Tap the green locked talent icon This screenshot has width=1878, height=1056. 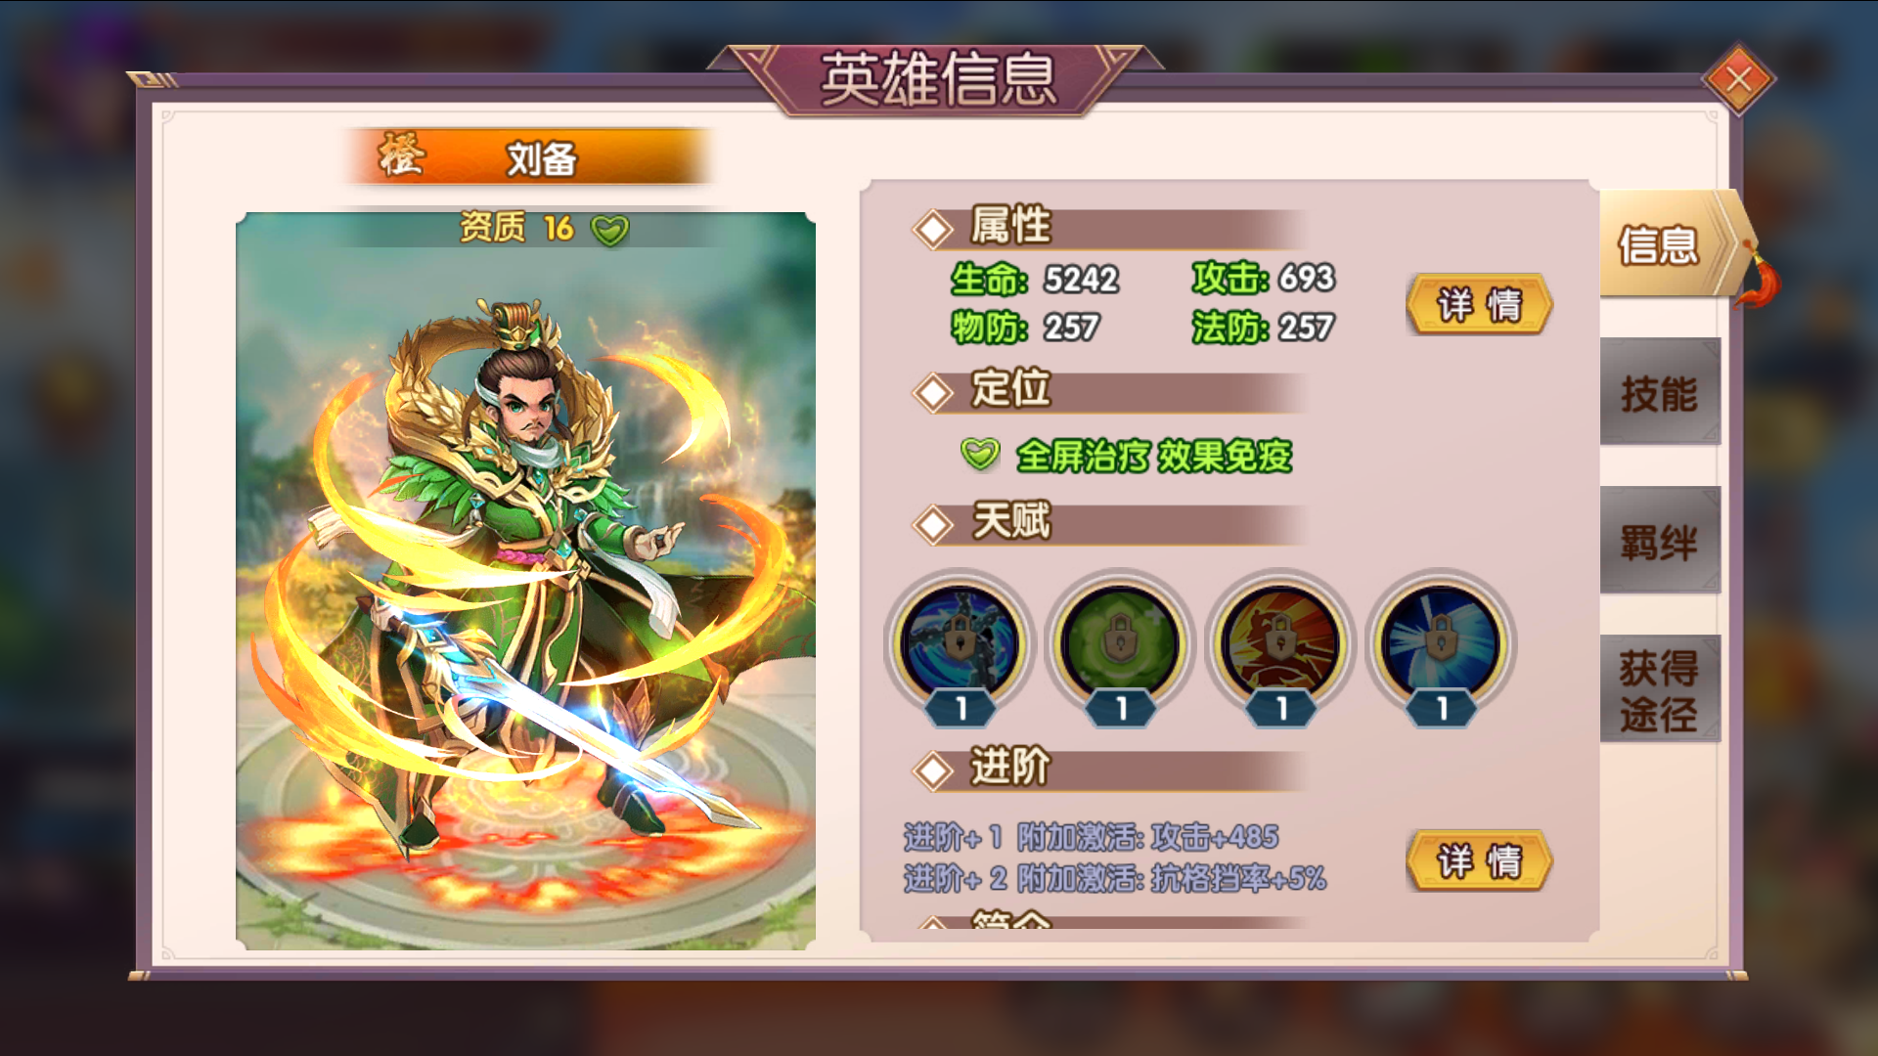click(x=1120, y=644)
